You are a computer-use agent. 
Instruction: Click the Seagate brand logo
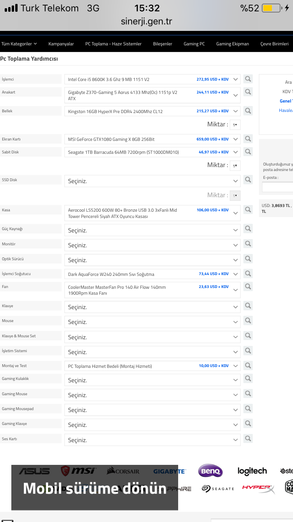(x=218, y=489)
